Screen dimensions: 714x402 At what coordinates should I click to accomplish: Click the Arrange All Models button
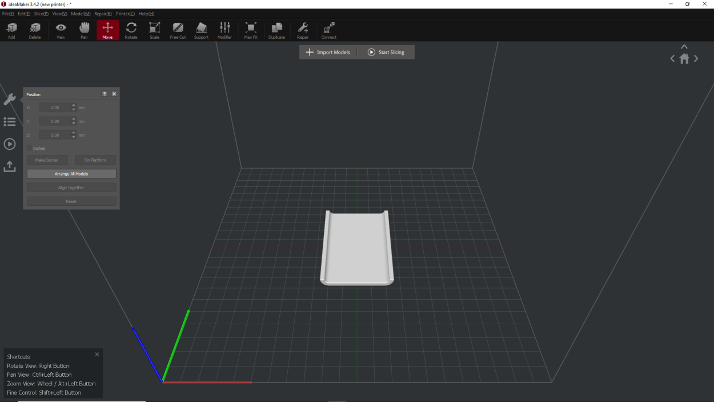tap(71, 174)
